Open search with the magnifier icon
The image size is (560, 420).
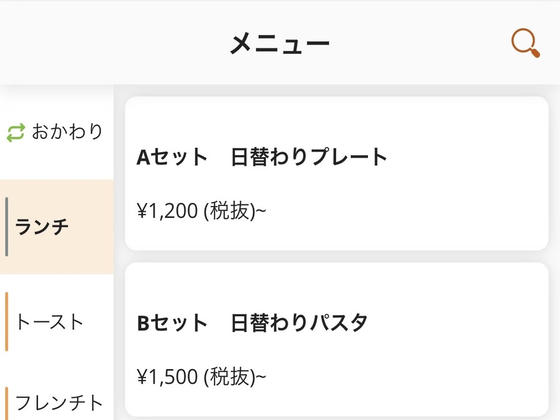click(x=525, y=43)
